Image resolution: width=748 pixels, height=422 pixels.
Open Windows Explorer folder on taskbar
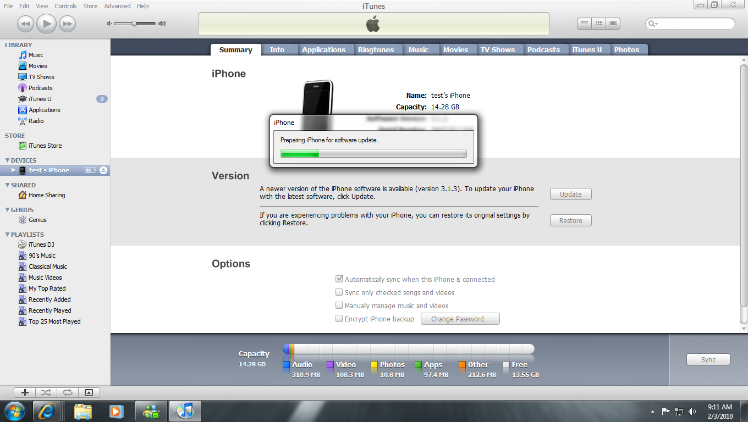(x=83, y=411)
